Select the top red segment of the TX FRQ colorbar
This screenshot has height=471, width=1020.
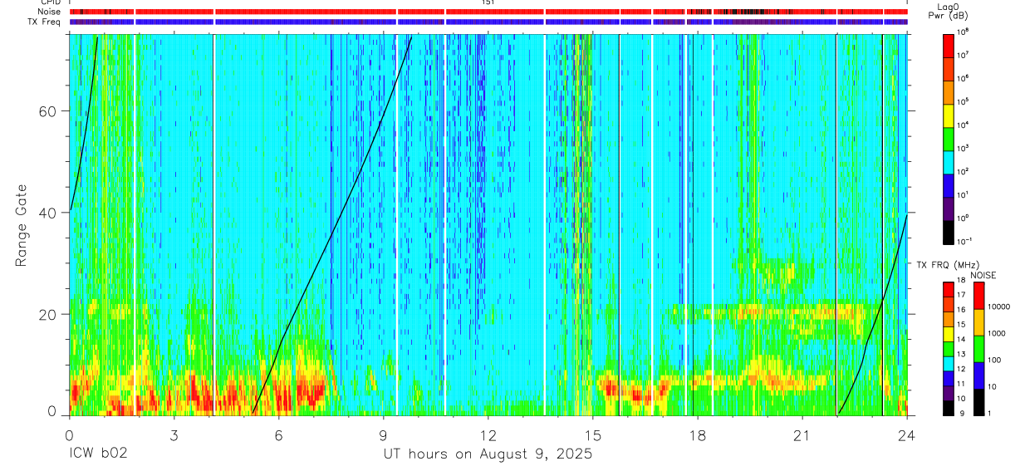(x=949, y=289)
